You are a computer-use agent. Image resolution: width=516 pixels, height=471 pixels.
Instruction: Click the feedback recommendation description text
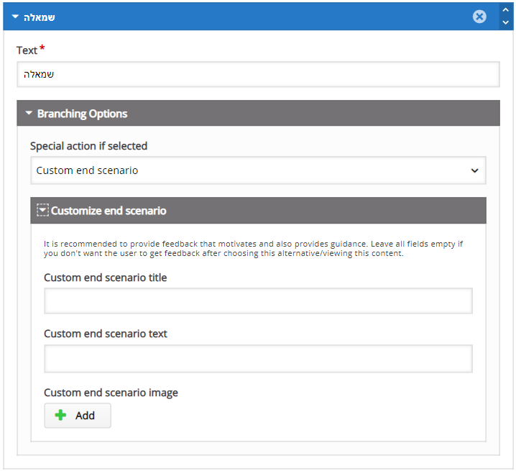coord(254,249)
